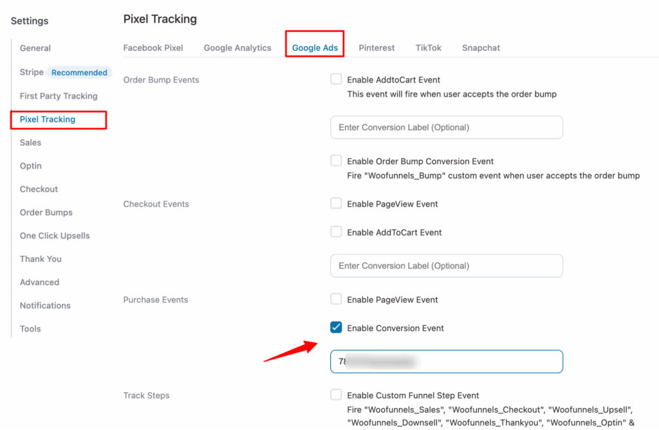The image size is (659, 430).
Task: Enable PageView Event under Checkout Events
Action: tap(335, 203)
